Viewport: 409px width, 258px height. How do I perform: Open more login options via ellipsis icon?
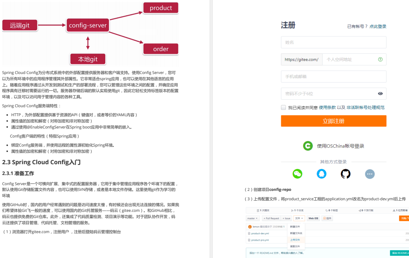[x=370, y=174]
